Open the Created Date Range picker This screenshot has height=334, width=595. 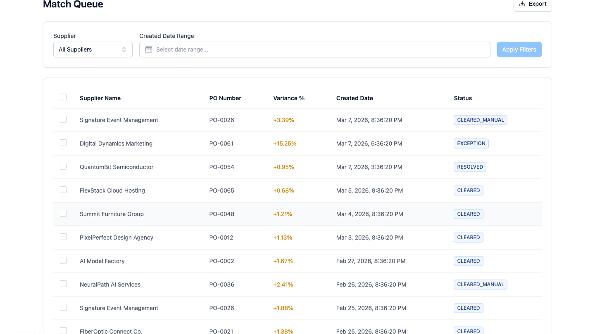(314, 49)
